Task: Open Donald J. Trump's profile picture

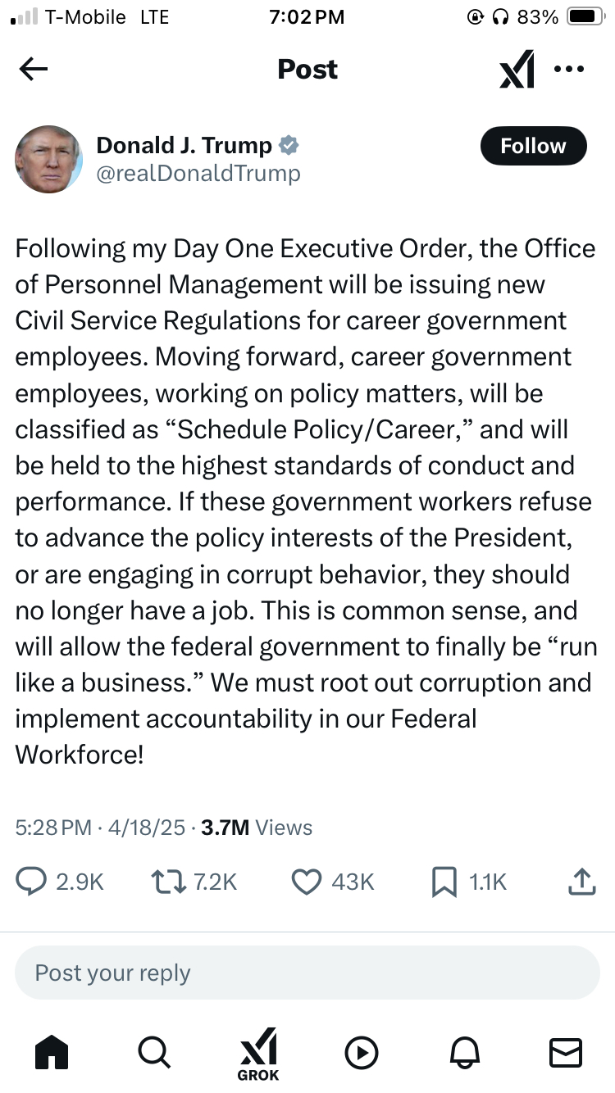Action: click(x=49, y=159)
